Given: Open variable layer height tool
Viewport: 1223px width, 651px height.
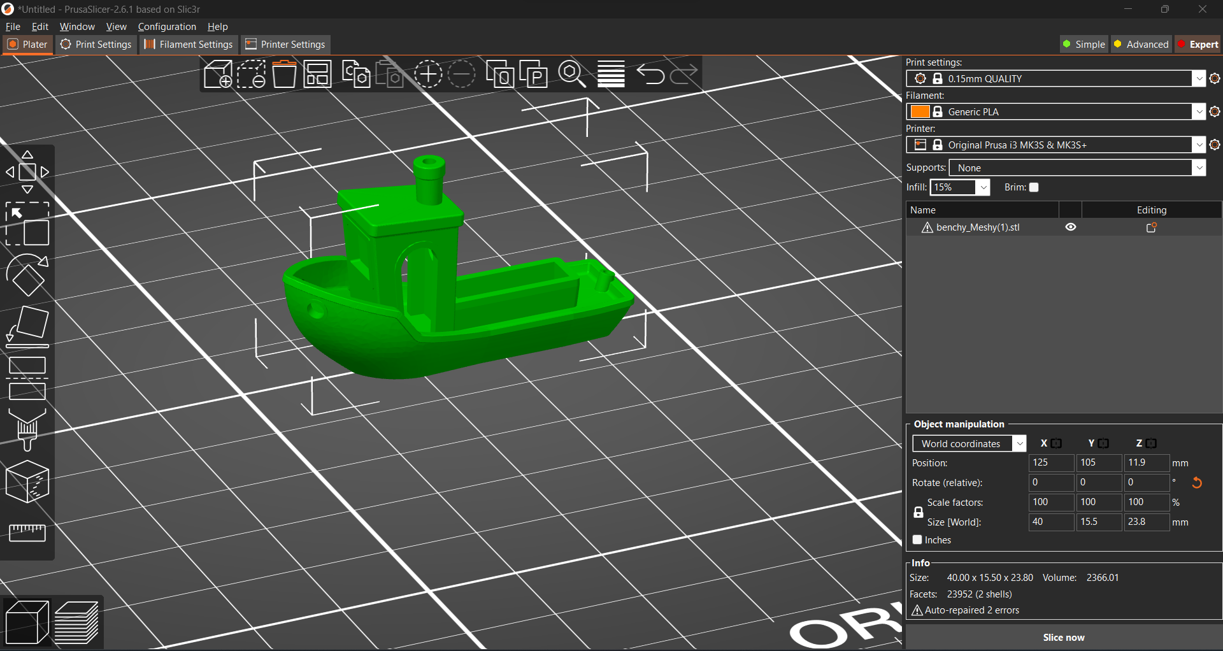Looking at the screenshot, I should 611,75.
